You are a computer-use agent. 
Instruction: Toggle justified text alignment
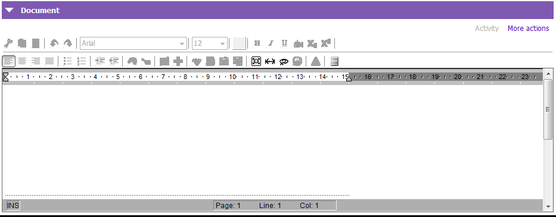coord(49,61)
